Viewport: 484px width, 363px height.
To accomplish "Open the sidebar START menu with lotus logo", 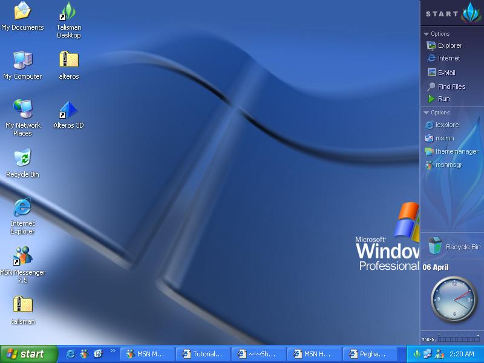I will click(x=452, y=13).
